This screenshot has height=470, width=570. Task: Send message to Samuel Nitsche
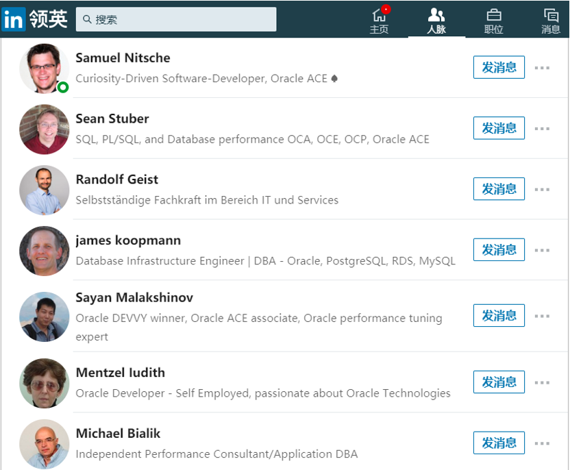[x=499, y=68]
